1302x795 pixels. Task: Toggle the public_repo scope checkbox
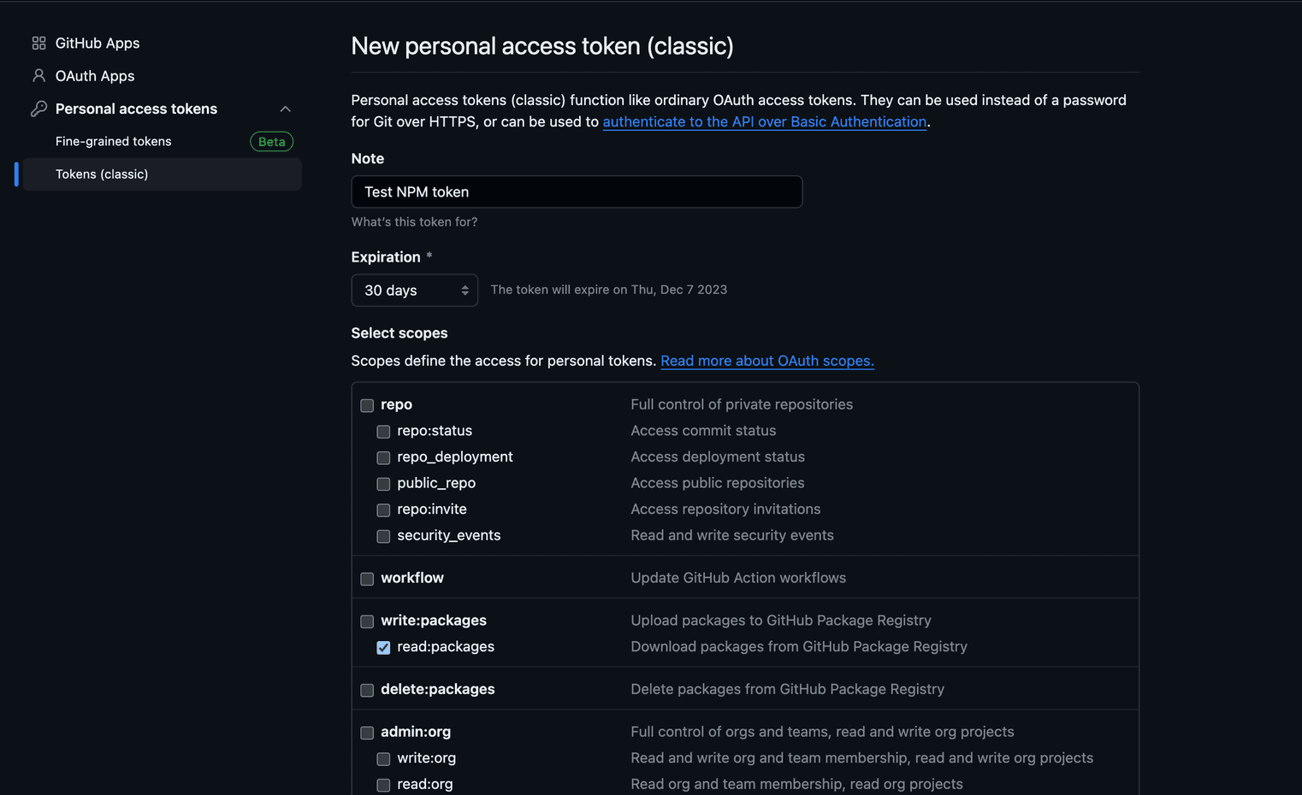tap(383, 484)
